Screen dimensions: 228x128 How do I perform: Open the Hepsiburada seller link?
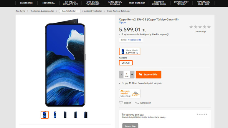pos(134,40)
